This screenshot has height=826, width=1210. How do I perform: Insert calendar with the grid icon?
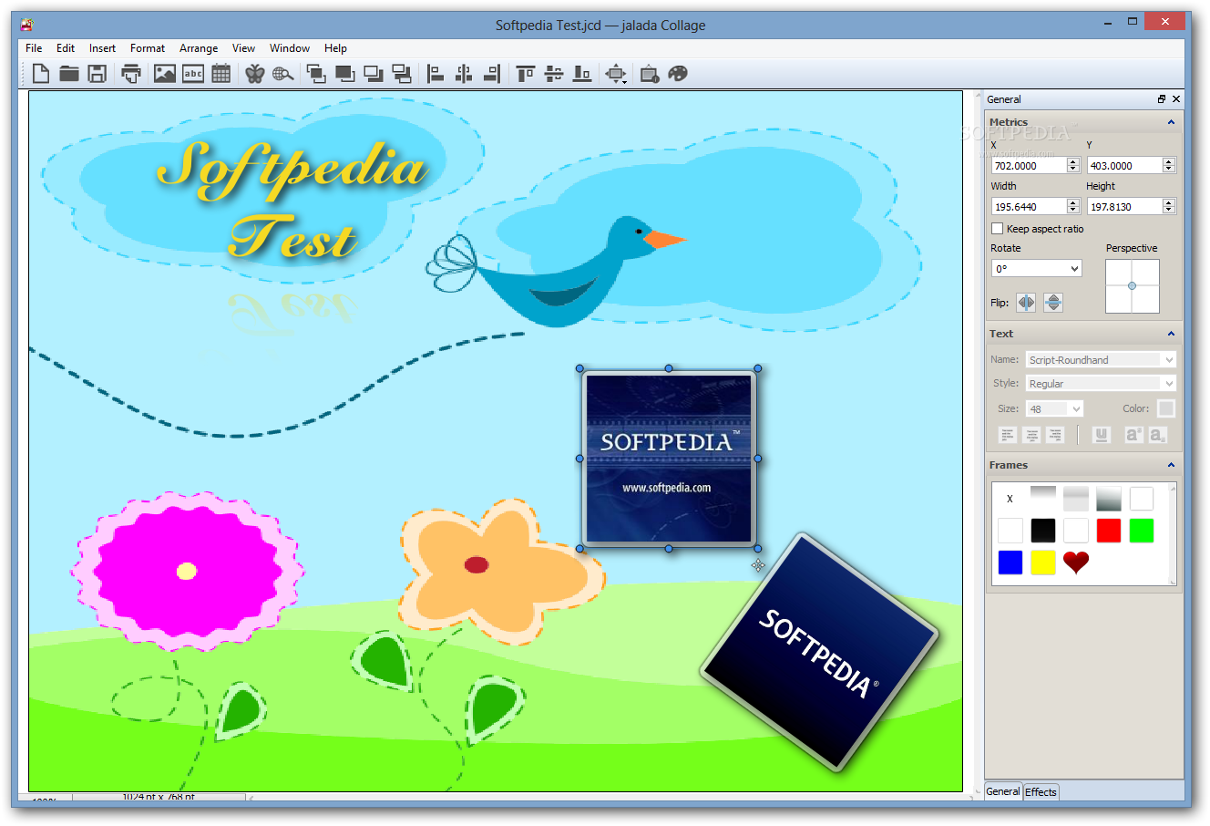[221, 74]
